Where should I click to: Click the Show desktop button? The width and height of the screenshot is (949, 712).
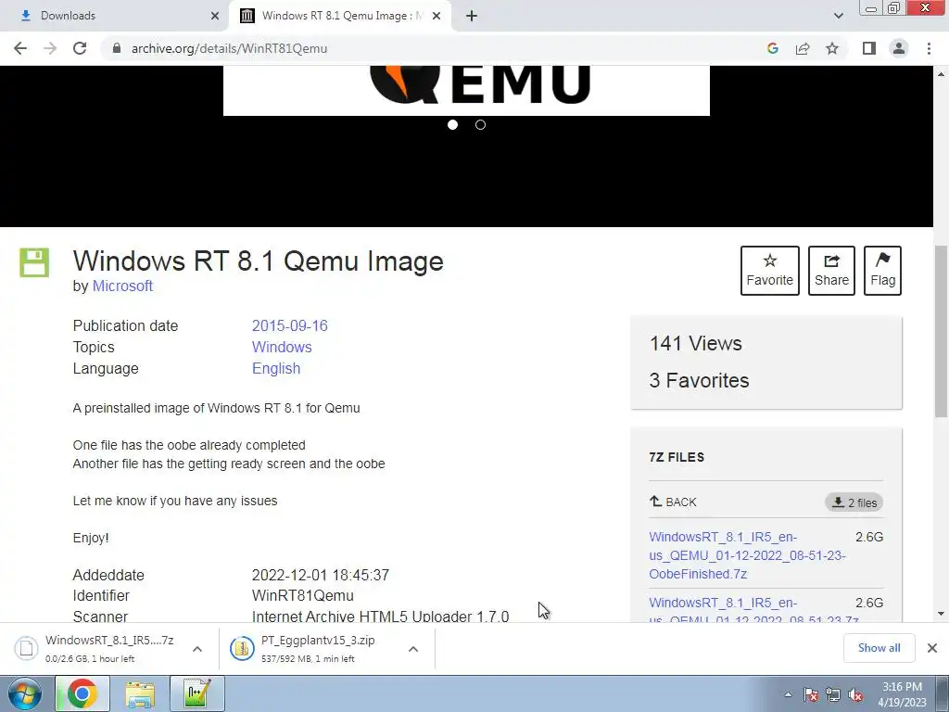tap(943, 693)
